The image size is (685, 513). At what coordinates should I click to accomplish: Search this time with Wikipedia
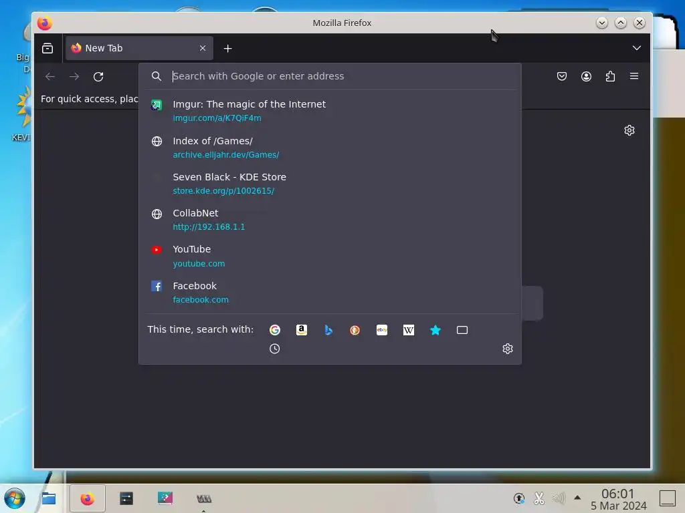coord(409,330)
